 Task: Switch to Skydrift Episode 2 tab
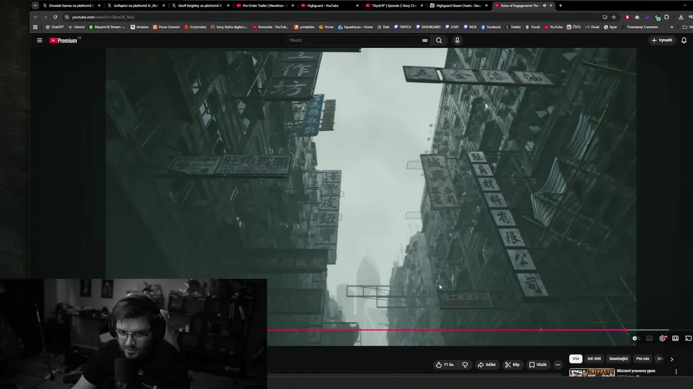pos(394,5)
